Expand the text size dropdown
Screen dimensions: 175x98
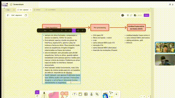tap(54, 30)
